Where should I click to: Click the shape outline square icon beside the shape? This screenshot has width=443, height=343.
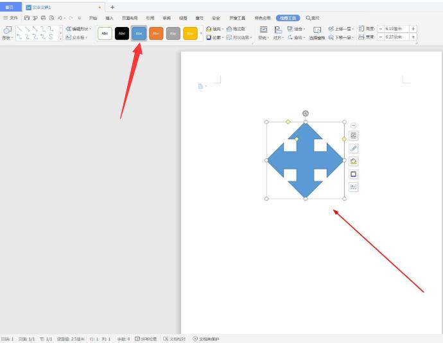click(354, 174)
